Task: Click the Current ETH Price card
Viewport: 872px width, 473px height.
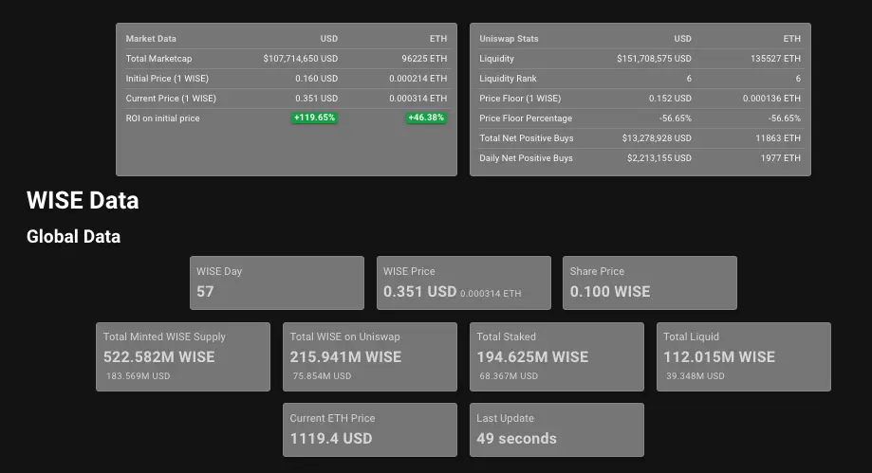Action: tap(370, 429)
